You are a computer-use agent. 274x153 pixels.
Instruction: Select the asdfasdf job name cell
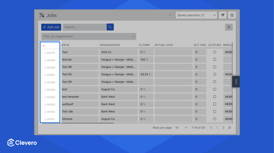[x=80, y=104]
